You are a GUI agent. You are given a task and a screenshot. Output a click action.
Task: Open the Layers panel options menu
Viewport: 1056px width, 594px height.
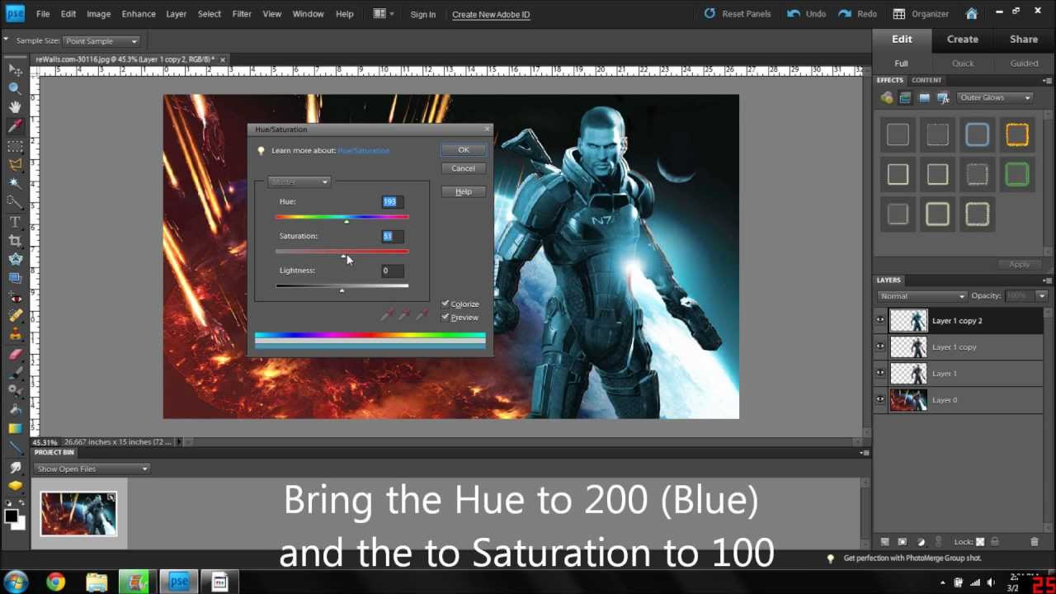(1048, 280)
